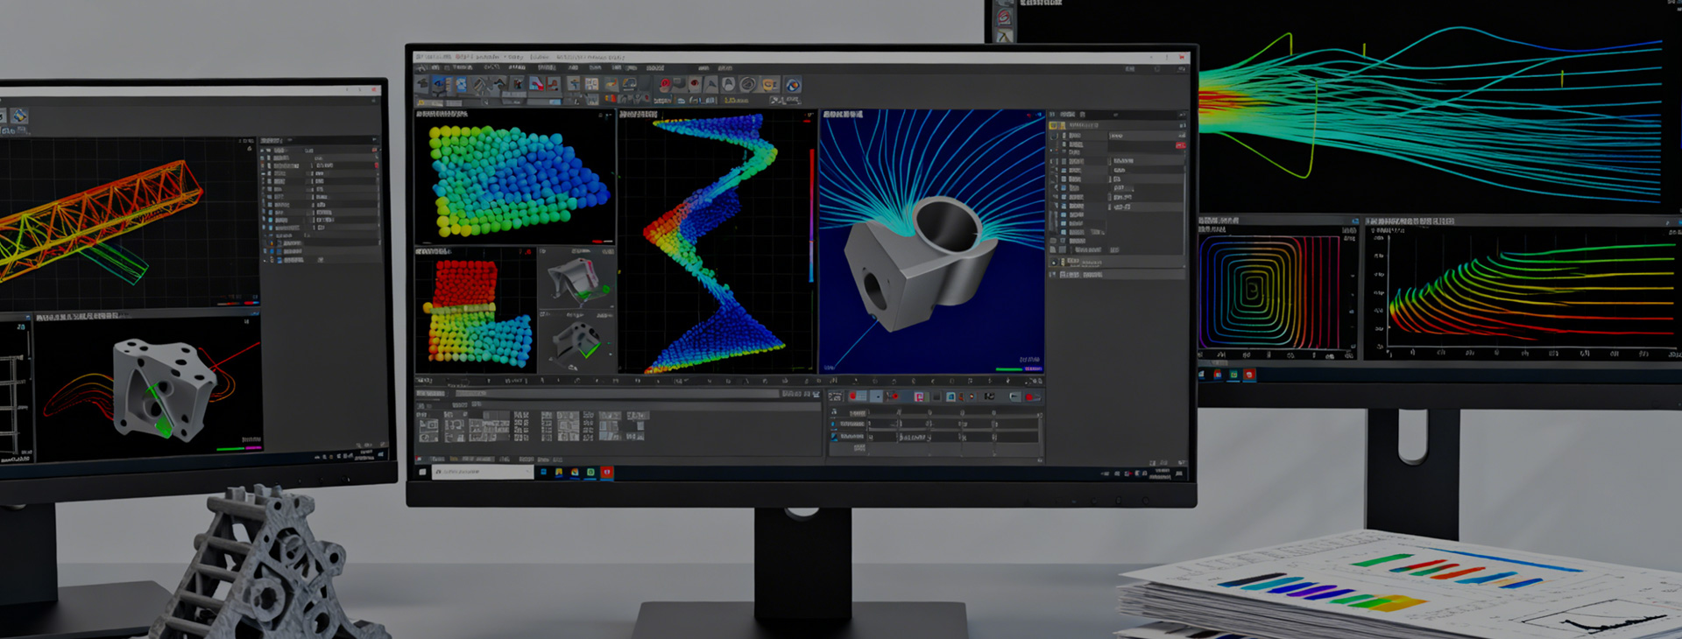Screen dimensions: 1682x639
Task: Click the red-blue slope icon in the toolbar
Action: [x=535, y=85]
